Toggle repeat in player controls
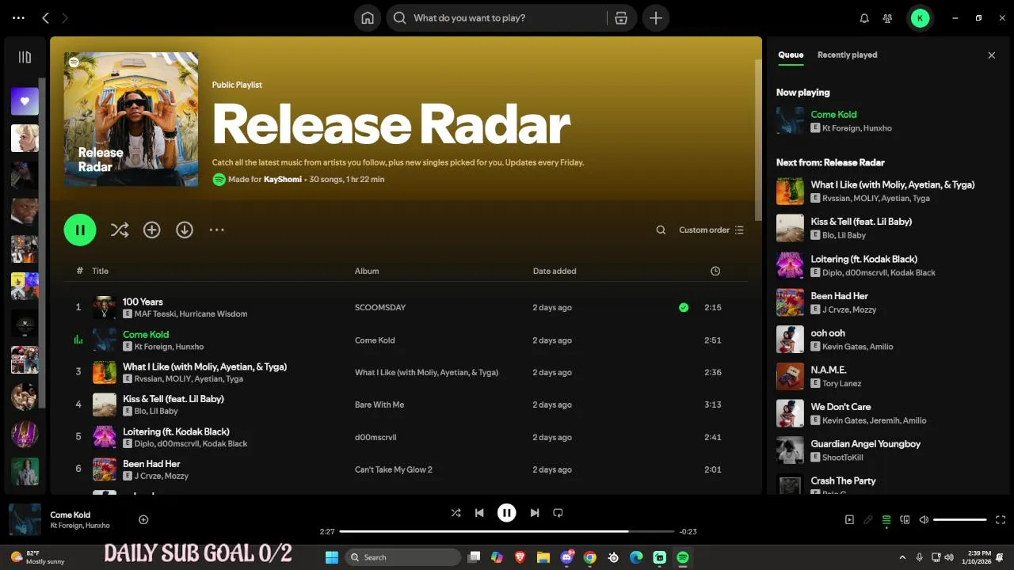Screen dimensions: 1014x570 [x=558, y=513]
